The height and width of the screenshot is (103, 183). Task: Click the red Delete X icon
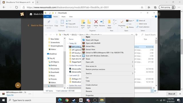tap(96, 22)
